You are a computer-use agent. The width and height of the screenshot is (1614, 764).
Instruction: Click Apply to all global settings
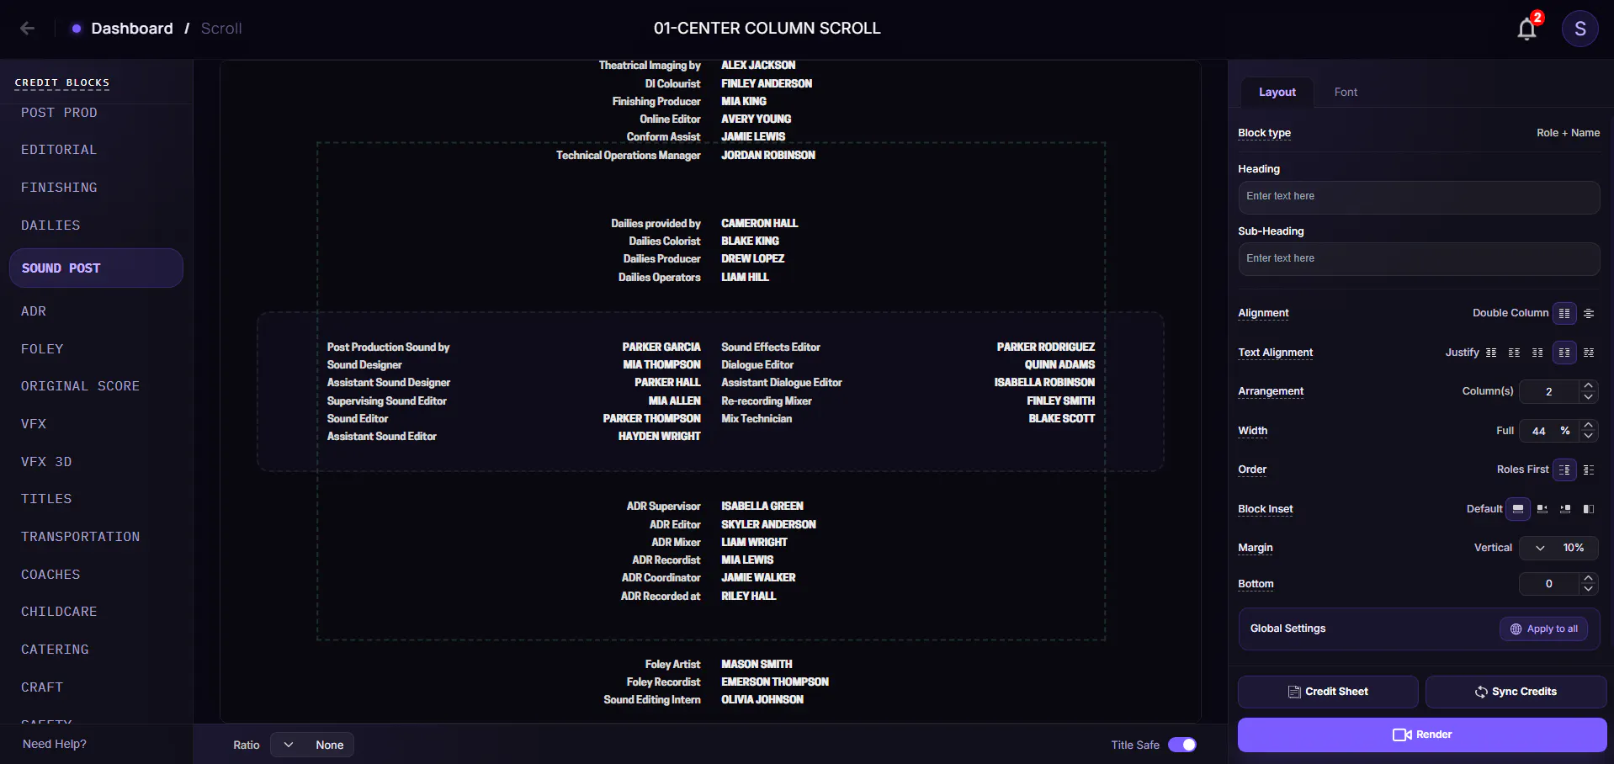click(1543, 629)
